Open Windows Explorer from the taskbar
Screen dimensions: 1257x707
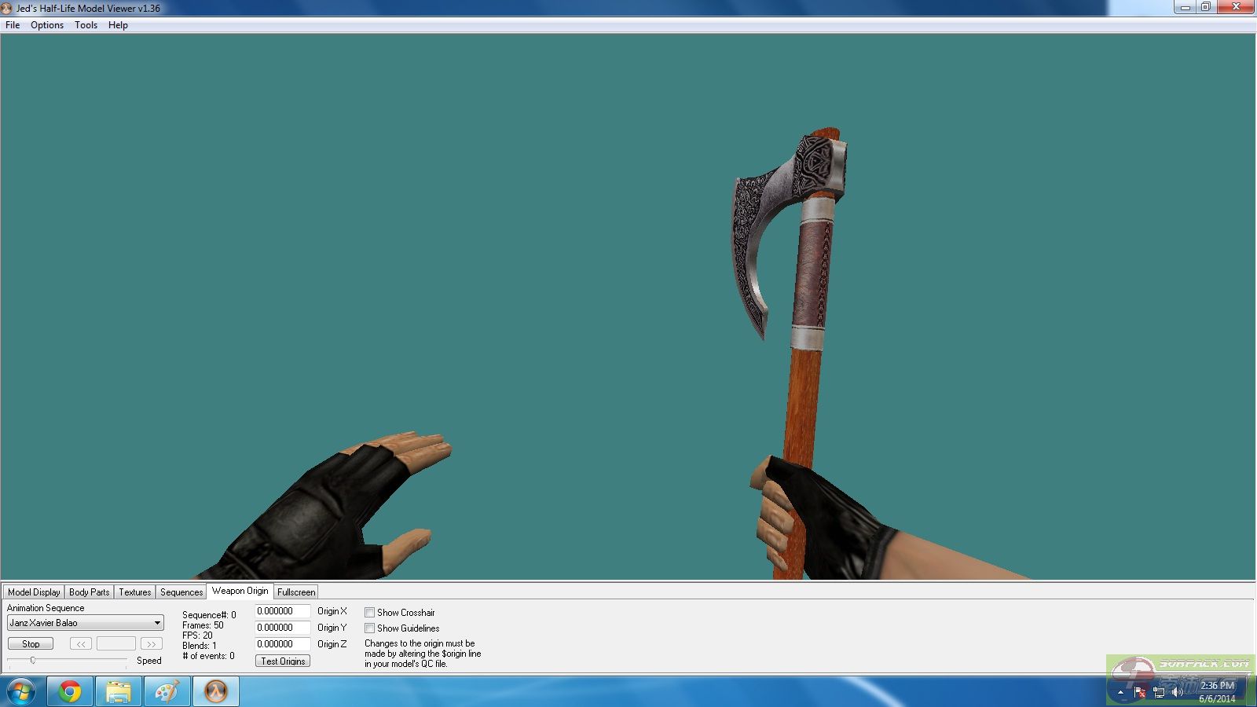(119, 691)
